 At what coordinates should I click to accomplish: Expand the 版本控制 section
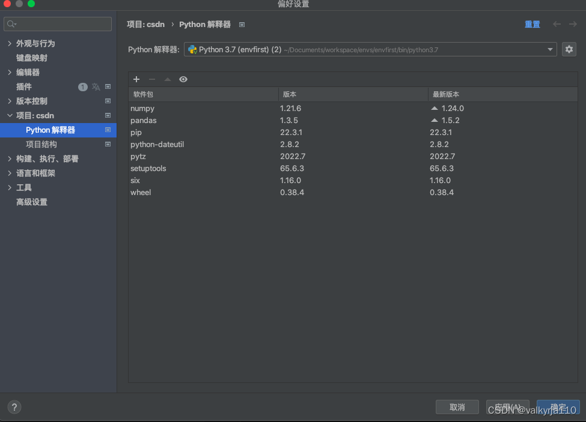(x=10, y=101)
